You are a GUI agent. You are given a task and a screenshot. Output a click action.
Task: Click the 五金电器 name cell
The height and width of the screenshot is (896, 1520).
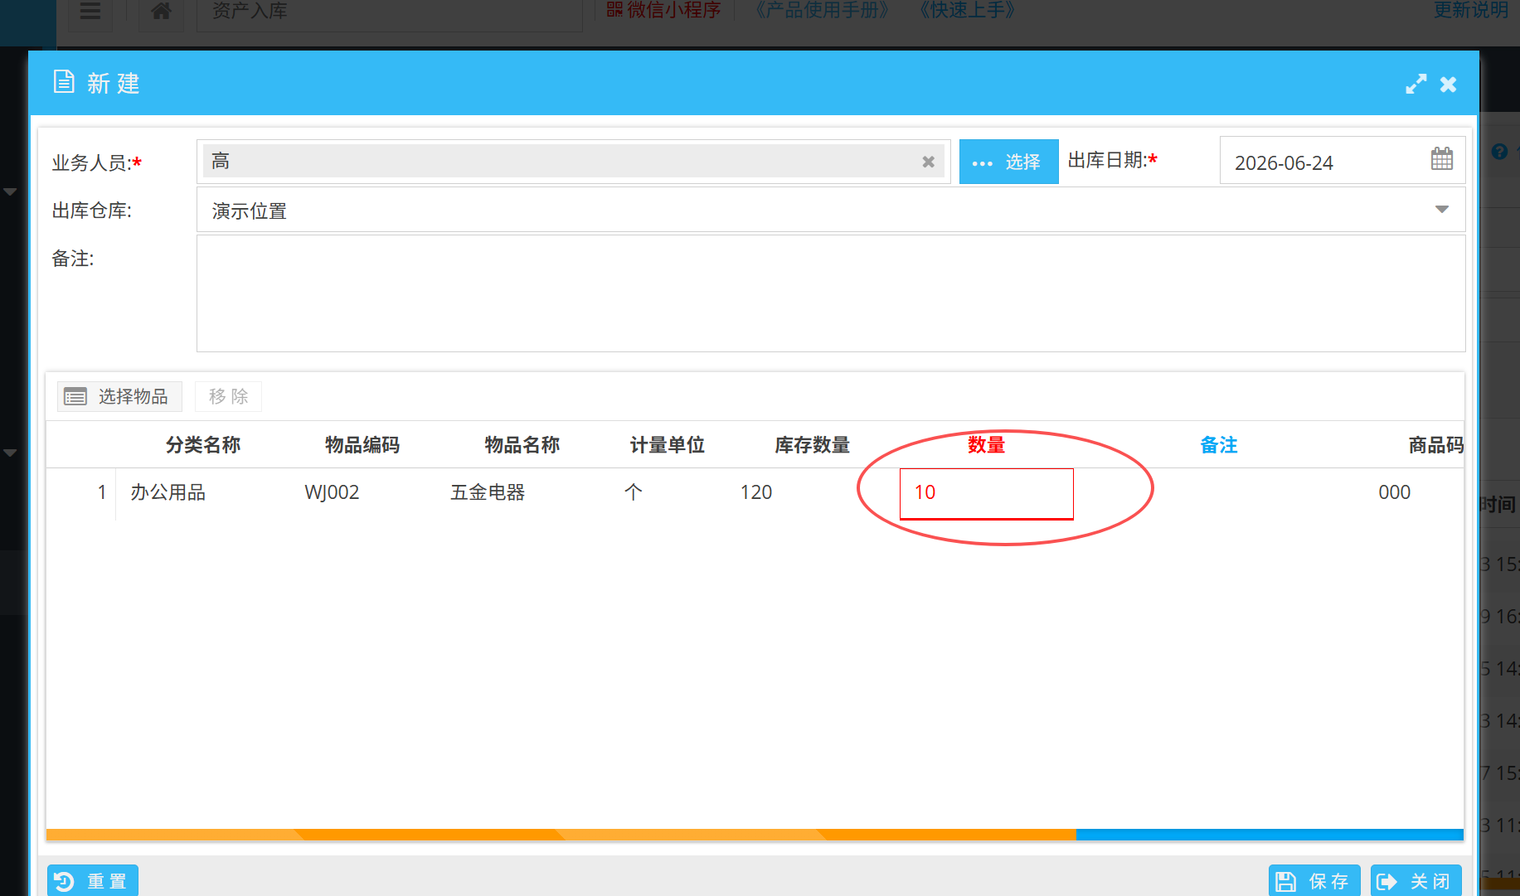488,492
